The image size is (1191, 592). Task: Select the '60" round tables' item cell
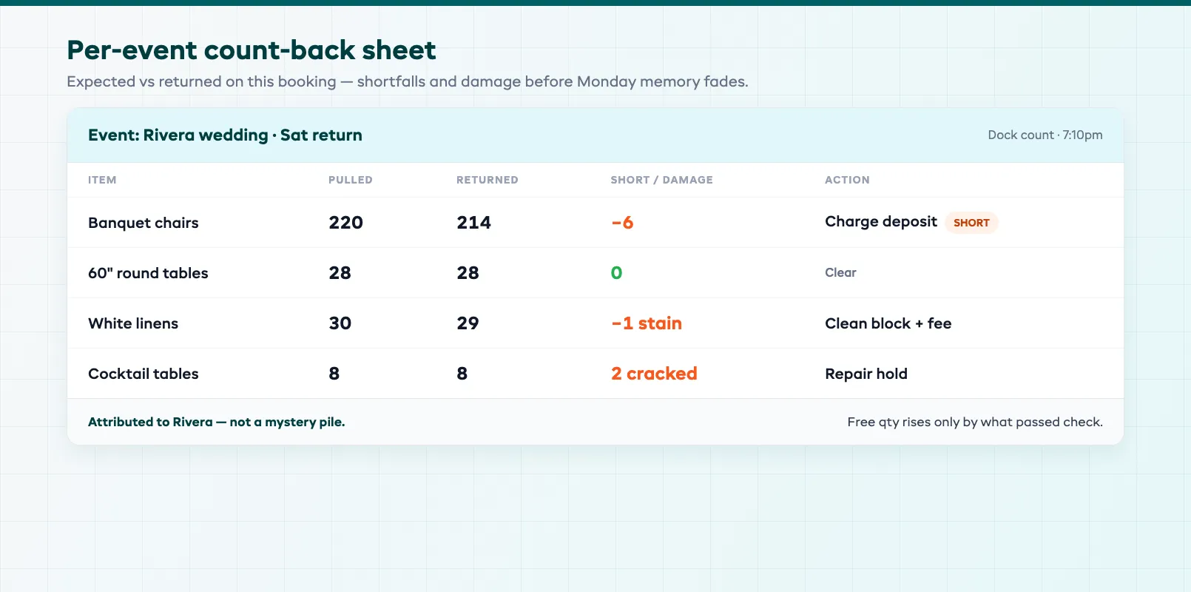148,273
